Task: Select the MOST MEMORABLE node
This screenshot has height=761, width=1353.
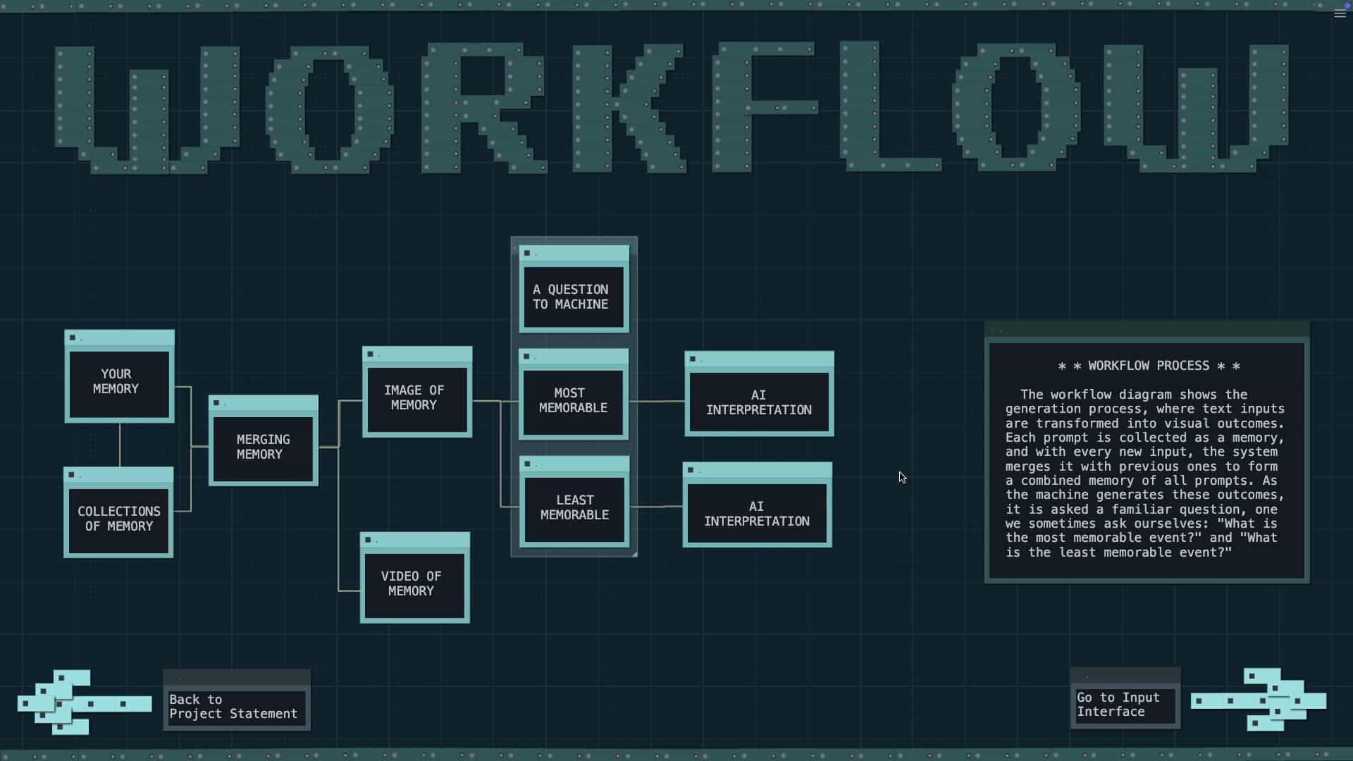Action: point(574,401)
